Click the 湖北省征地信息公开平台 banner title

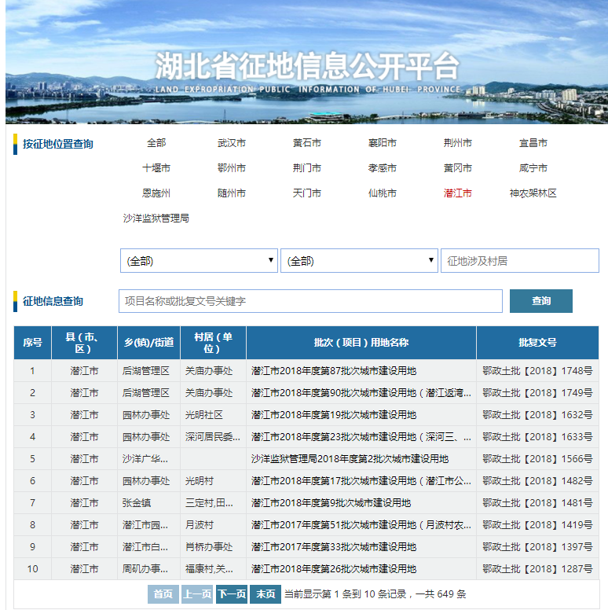[x=306, y=66]
